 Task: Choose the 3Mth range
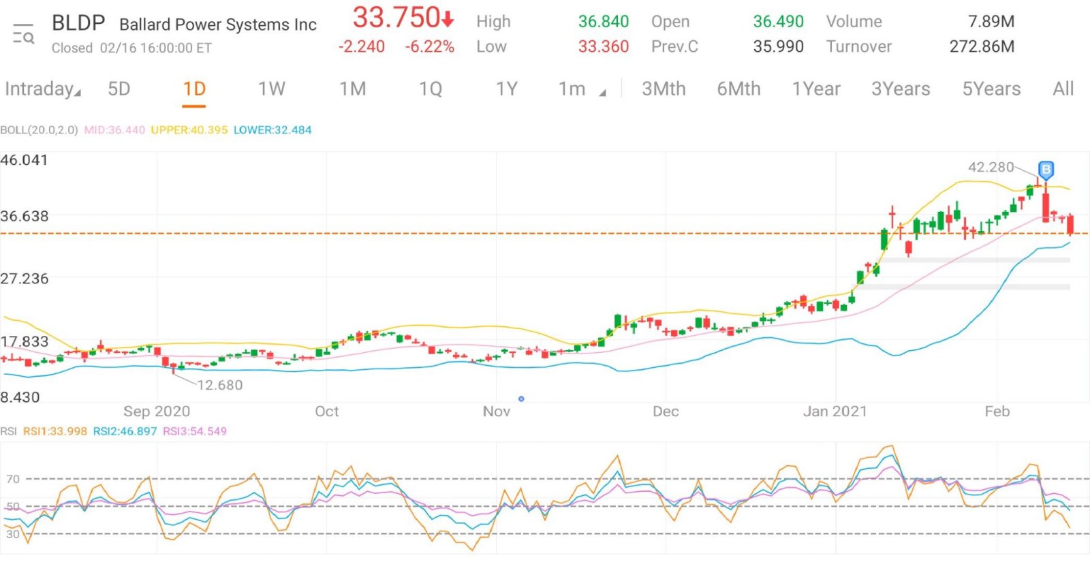click(664, 89)
